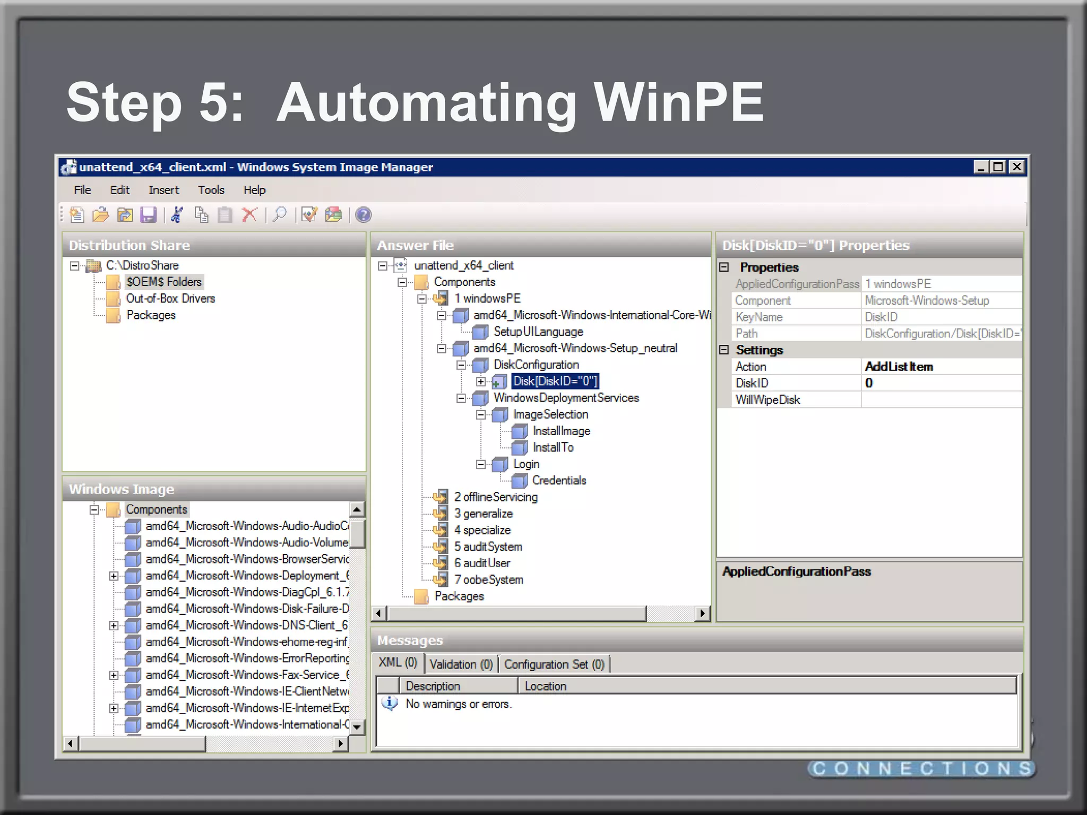Click the Action value AddListItem
This screenshot has width=1087, height=815.
(x=942, y=367)
